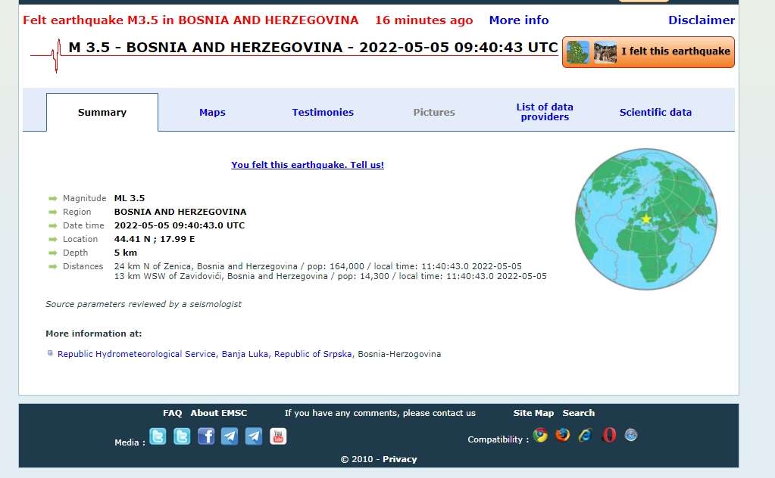Click the Safari compatibility icon
The width and height of the screenshot is (775, 478).
pyautogui.click(x=631, y=435)
